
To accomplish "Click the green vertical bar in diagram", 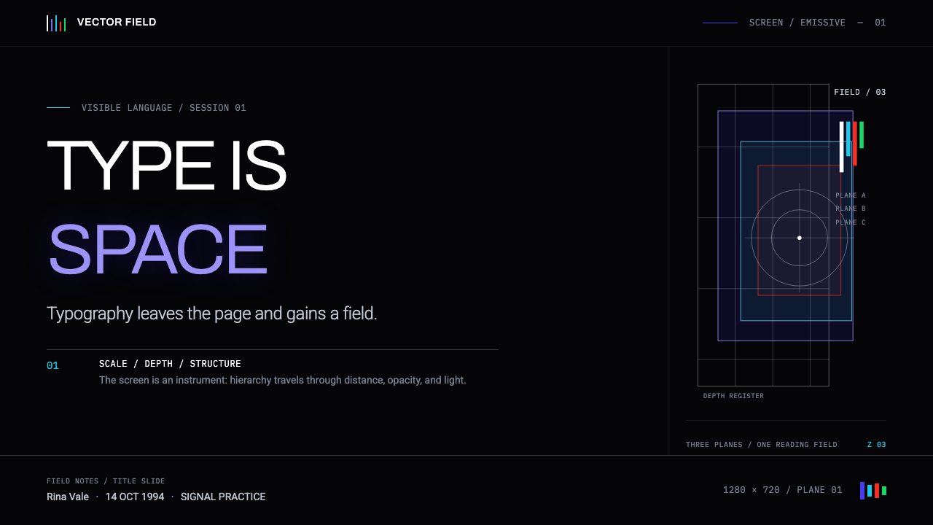I will coord(862,135).
